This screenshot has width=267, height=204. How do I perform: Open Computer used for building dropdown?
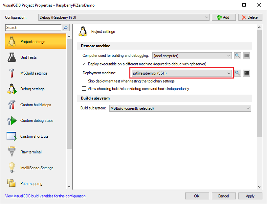pyautogui.click(x=192, y=56)
